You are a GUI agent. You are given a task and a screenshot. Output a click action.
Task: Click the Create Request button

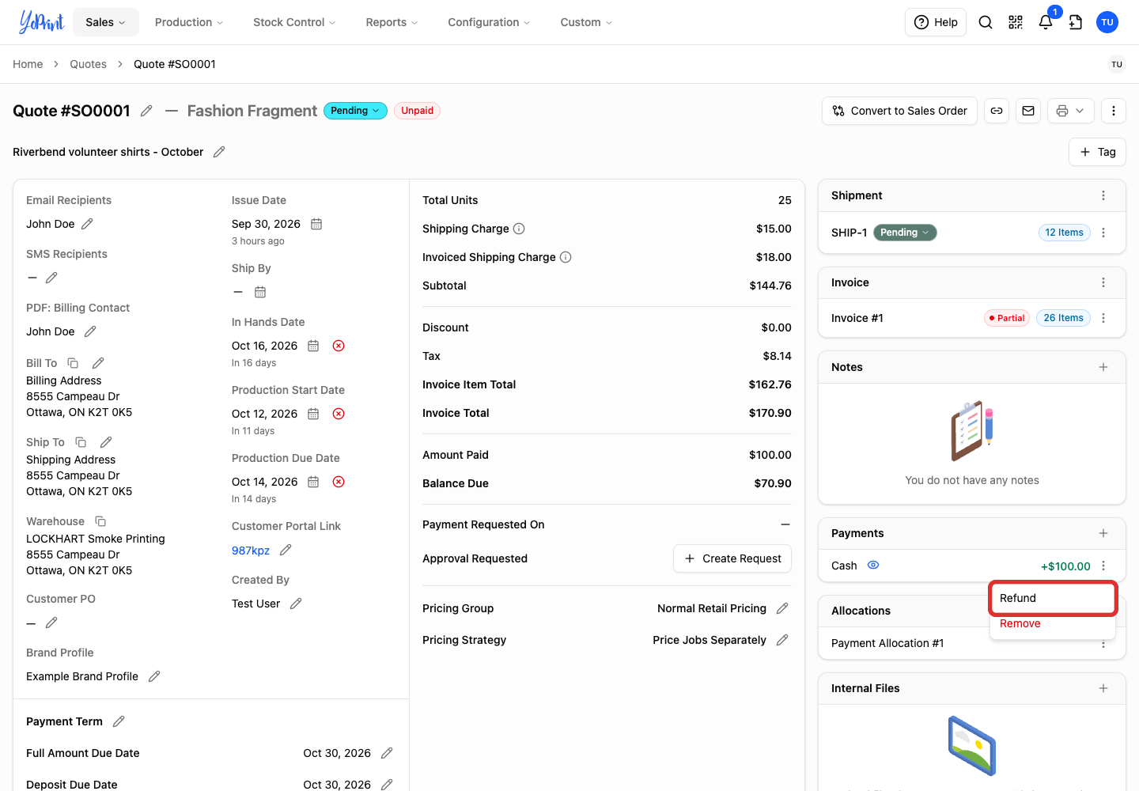click(x=732, y=558)
